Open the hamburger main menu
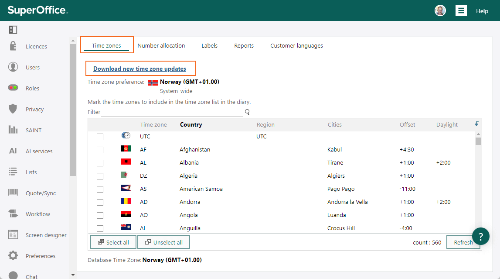Image resolution: width=500 pixels, height=279 pixels. (461, 10)
